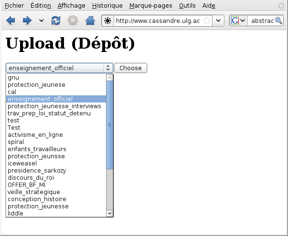Click the search magnifier icon
288x236 pixels.
pos(278,21)
